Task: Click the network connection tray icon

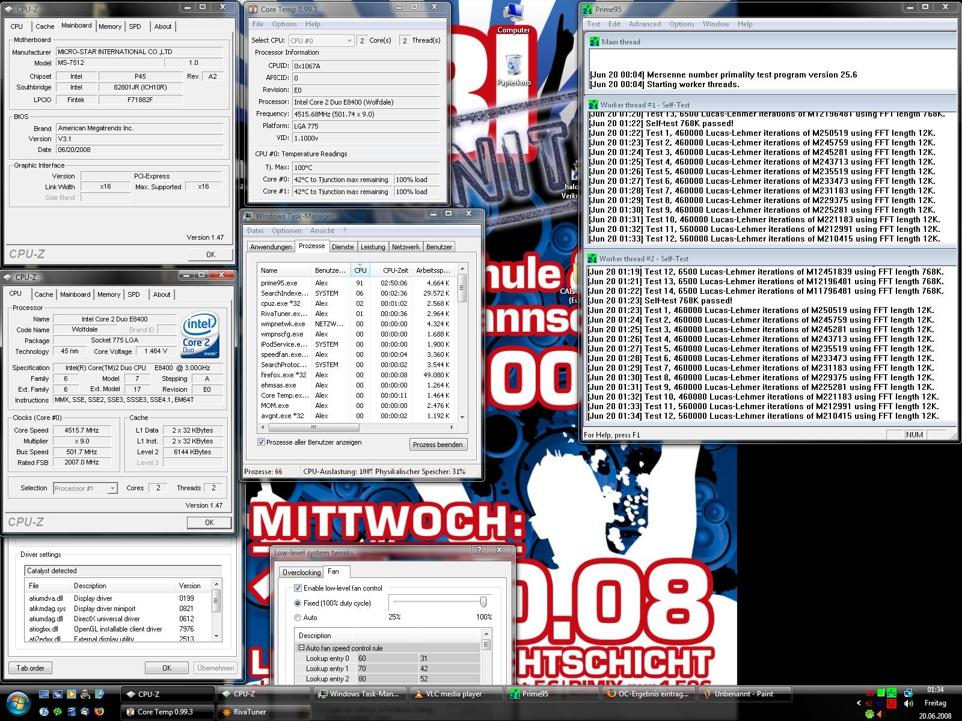Action: [x=908, y=693]
